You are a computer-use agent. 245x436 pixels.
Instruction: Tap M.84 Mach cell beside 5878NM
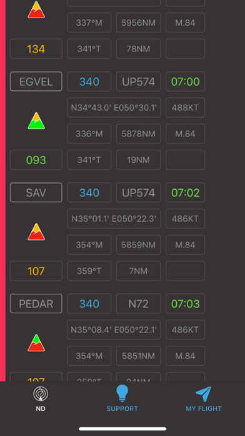pyautogui.click(x=186, y=134)
